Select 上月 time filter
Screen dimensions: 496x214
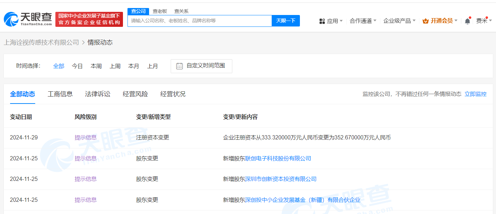tap(153, 66)
